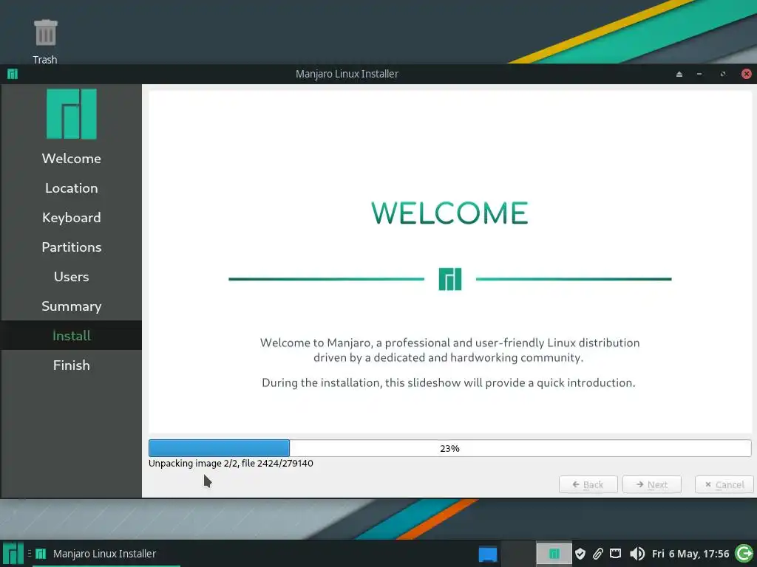757x567 pixels.
Task: Click the green logout icon in the taskbar
Action: click(744, 554)
